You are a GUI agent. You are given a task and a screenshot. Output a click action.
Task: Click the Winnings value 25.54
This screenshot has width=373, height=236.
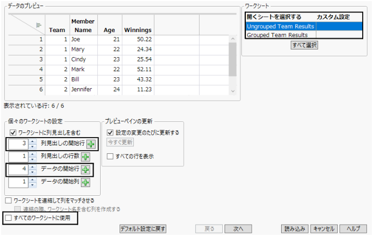point(144,59)
